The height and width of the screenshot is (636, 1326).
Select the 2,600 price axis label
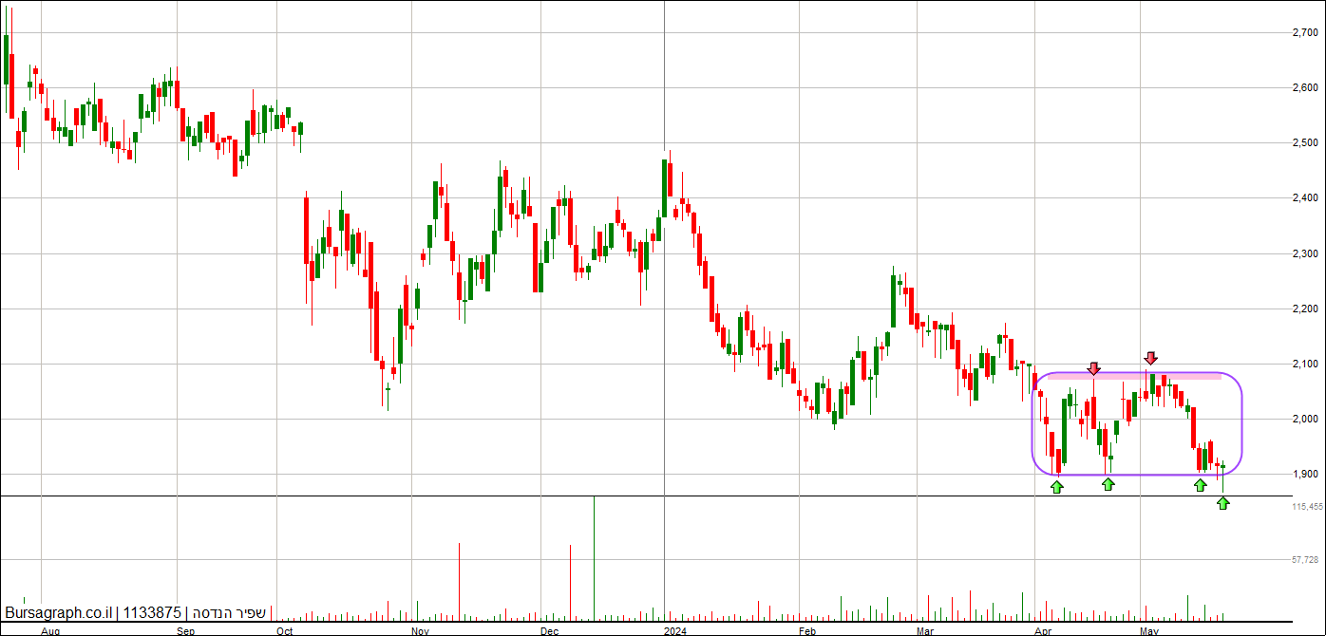click(x=1305, y=88)
